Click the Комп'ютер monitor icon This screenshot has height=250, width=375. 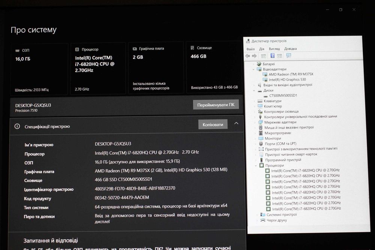tap(260, 106)
